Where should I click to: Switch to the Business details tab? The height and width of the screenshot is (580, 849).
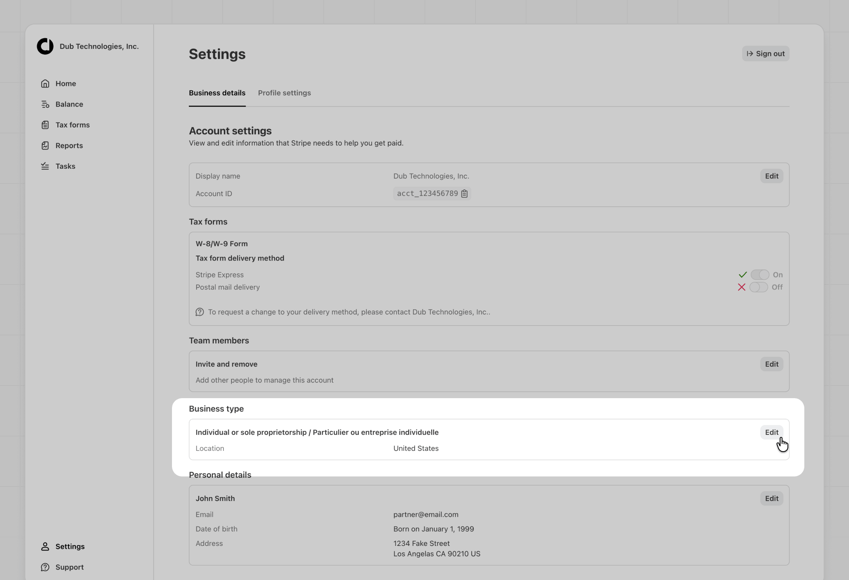(217, 93)
